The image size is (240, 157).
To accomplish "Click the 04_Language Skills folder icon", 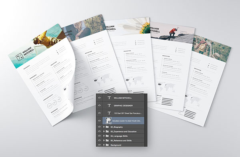I will click(x=107, y=136).
